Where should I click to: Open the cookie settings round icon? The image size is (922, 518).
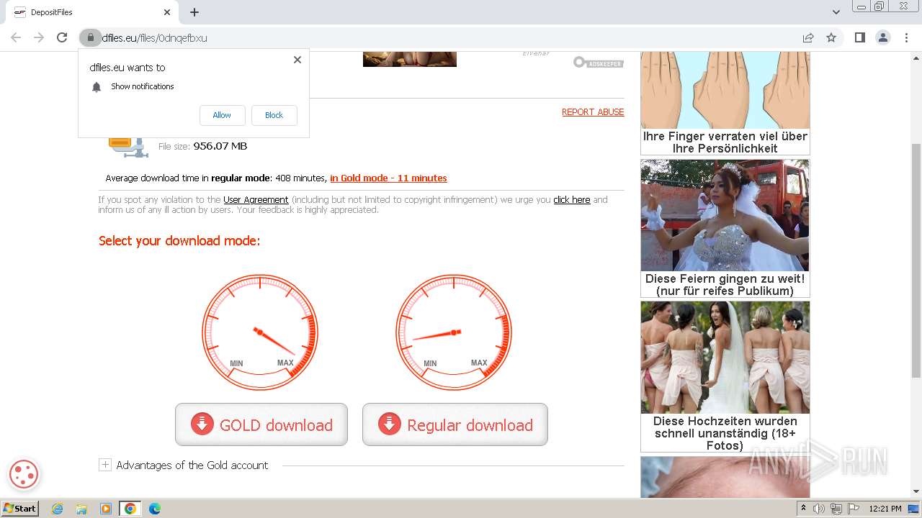pos(24,474)
